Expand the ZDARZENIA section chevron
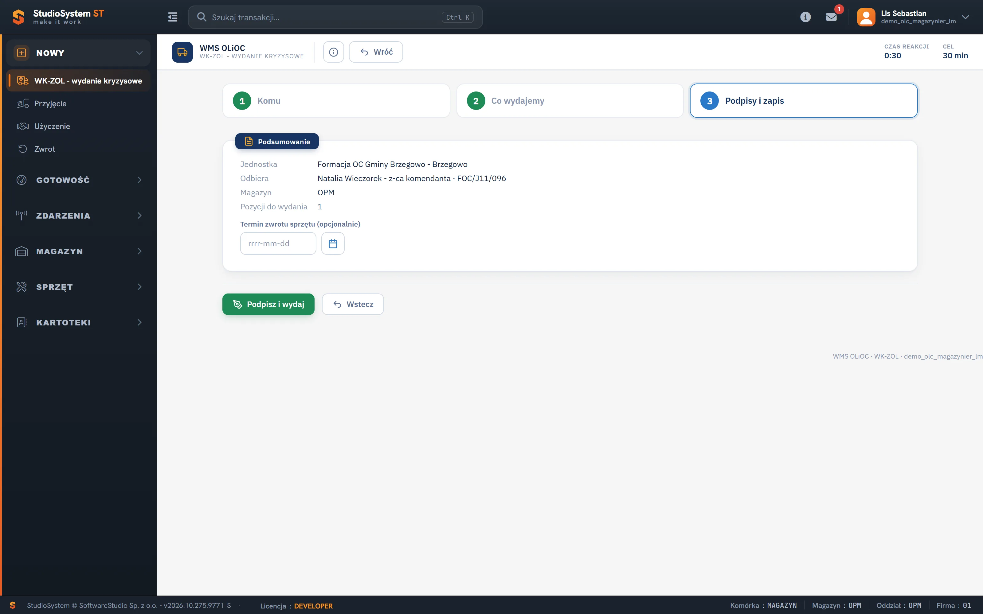Screen dimensions: 983x614 pos(139,216)
